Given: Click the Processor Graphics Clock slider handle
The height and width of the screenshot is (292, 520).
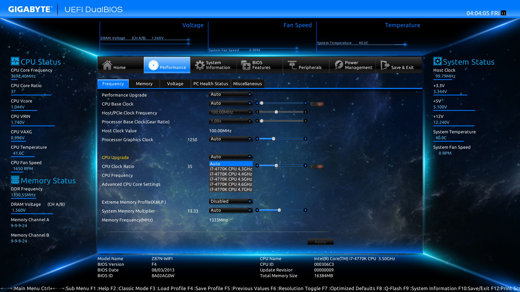Looking at the screenshot, I should click(274, 139).
